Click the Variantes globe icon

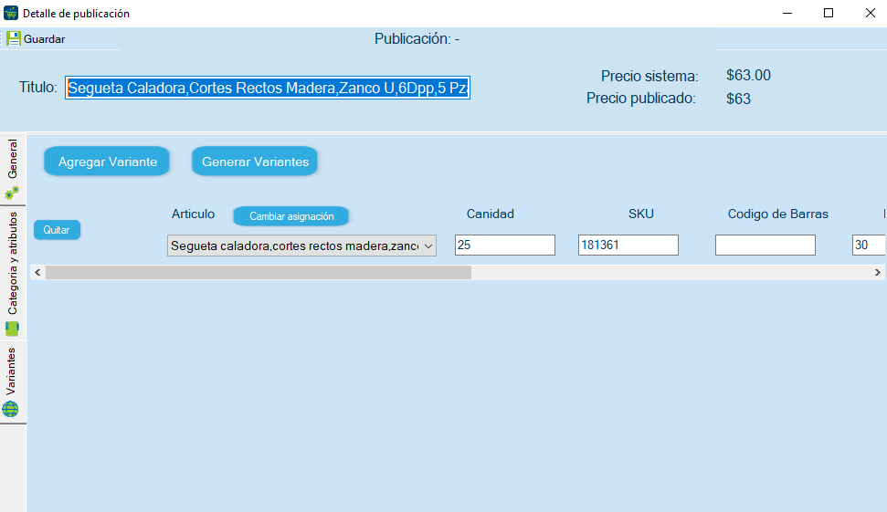click(10, 409)
